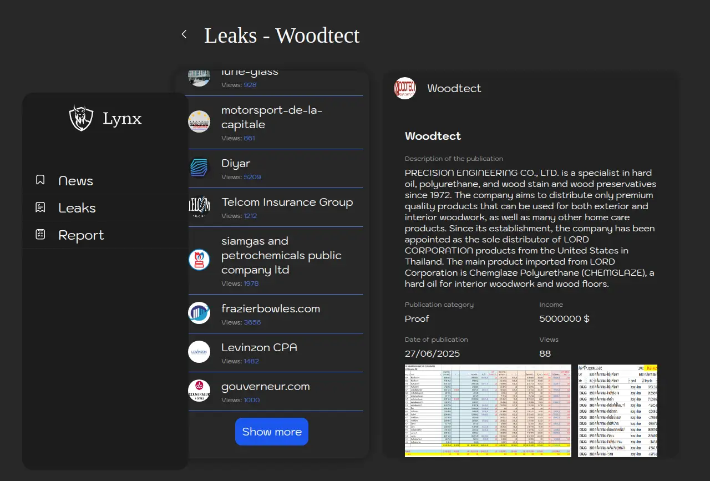Select the gouverneur.com entry name

(265, 386)
